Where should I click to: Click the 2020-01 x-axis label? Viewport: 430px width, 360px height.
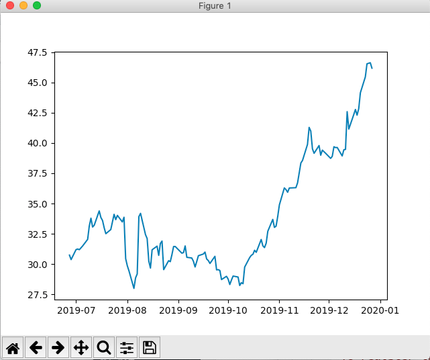coord(380,310)
